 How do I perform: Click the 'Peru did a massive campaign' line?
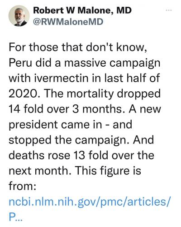click(84, 63)
